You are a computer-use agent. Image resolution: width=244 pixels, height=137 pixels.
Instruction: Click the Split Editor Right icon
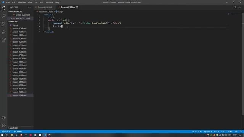(235, 7)
